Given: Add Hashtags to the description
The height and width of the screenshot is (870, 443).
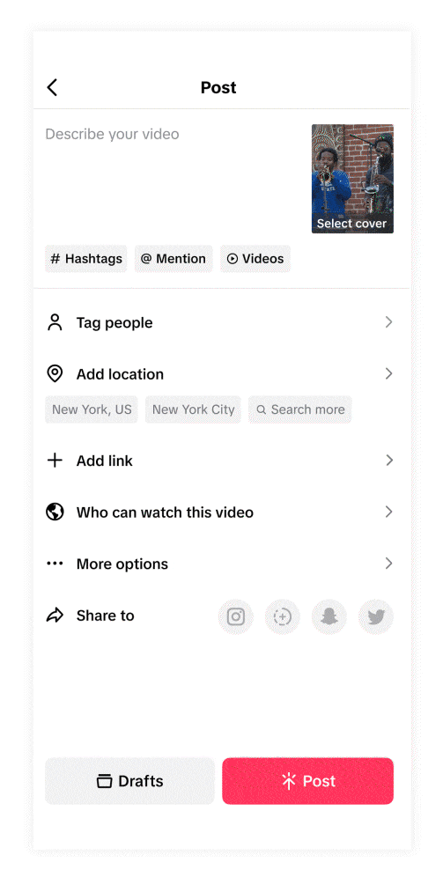Looking at the screenshot, I should point(86,259).
